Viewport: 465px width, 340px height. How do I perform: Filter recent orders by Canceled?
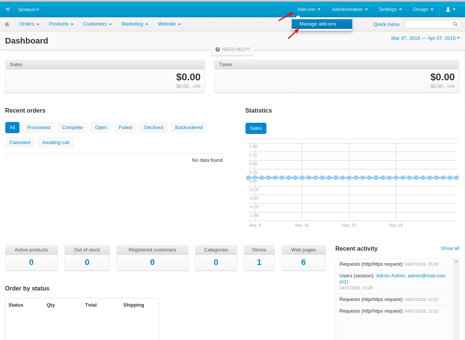coord(20,143)
